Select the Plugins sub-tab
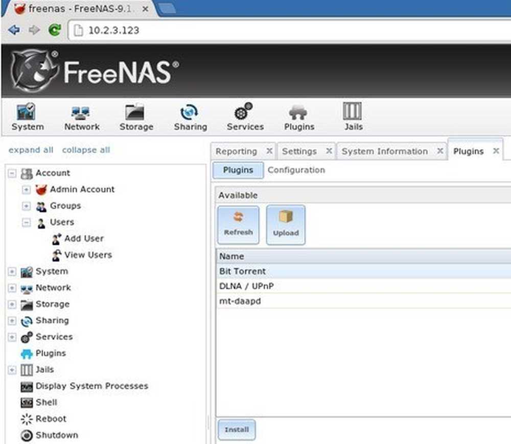 238,170
